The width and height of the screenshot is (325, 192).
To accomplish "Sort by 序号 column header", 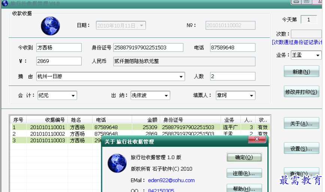I will pyautogui.click(x=18, y=120).
